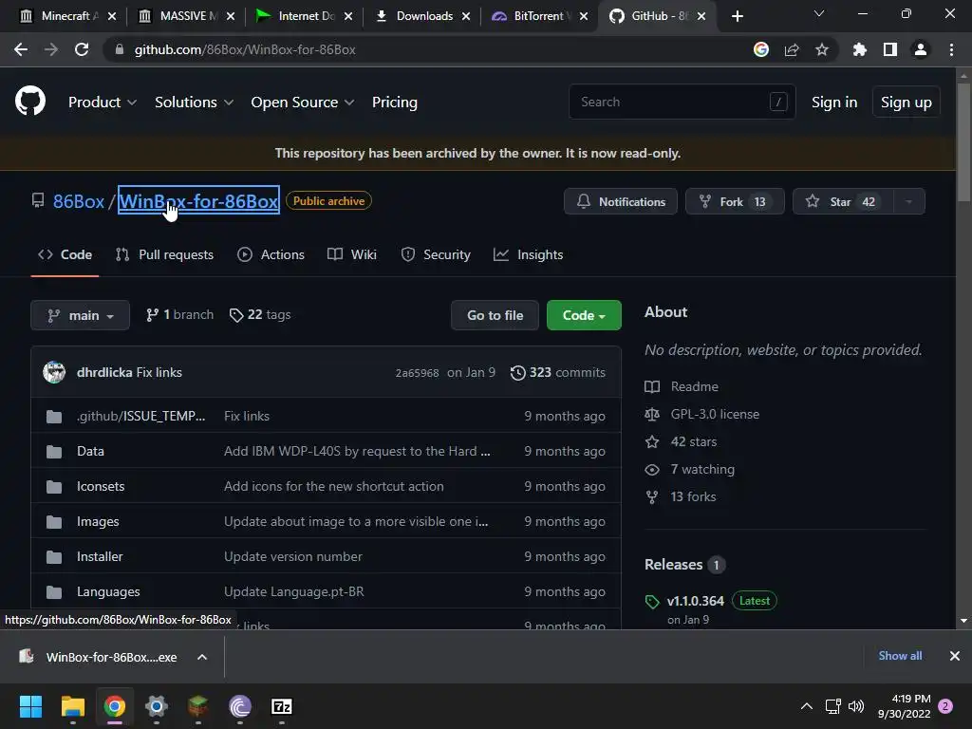The width and height of the screenshot is (972, 729).
Task: Bookmark page with the star icon
Action: 822,49
